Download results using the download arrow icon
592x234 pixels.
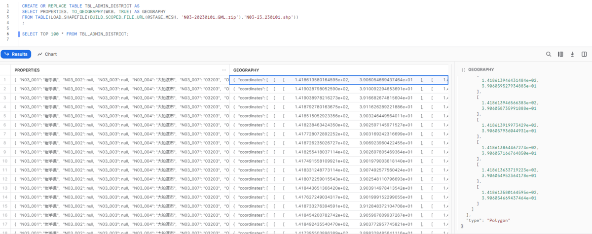click(x=572, y=54)
